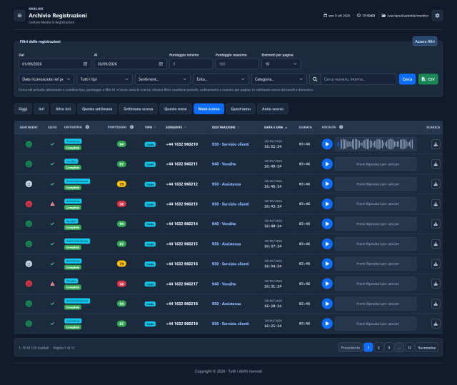
Task: Open settings gear in header
Action: click(x=437, y=16)
